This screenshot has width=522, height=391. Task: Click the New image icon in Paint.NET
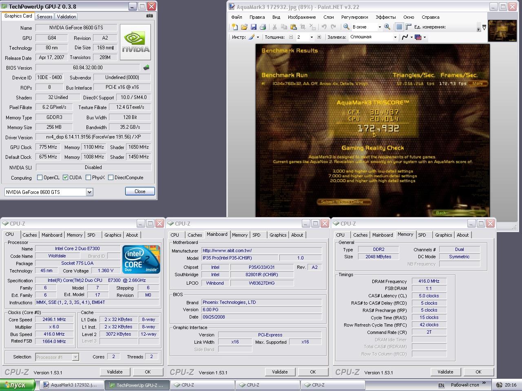[234, 27]
